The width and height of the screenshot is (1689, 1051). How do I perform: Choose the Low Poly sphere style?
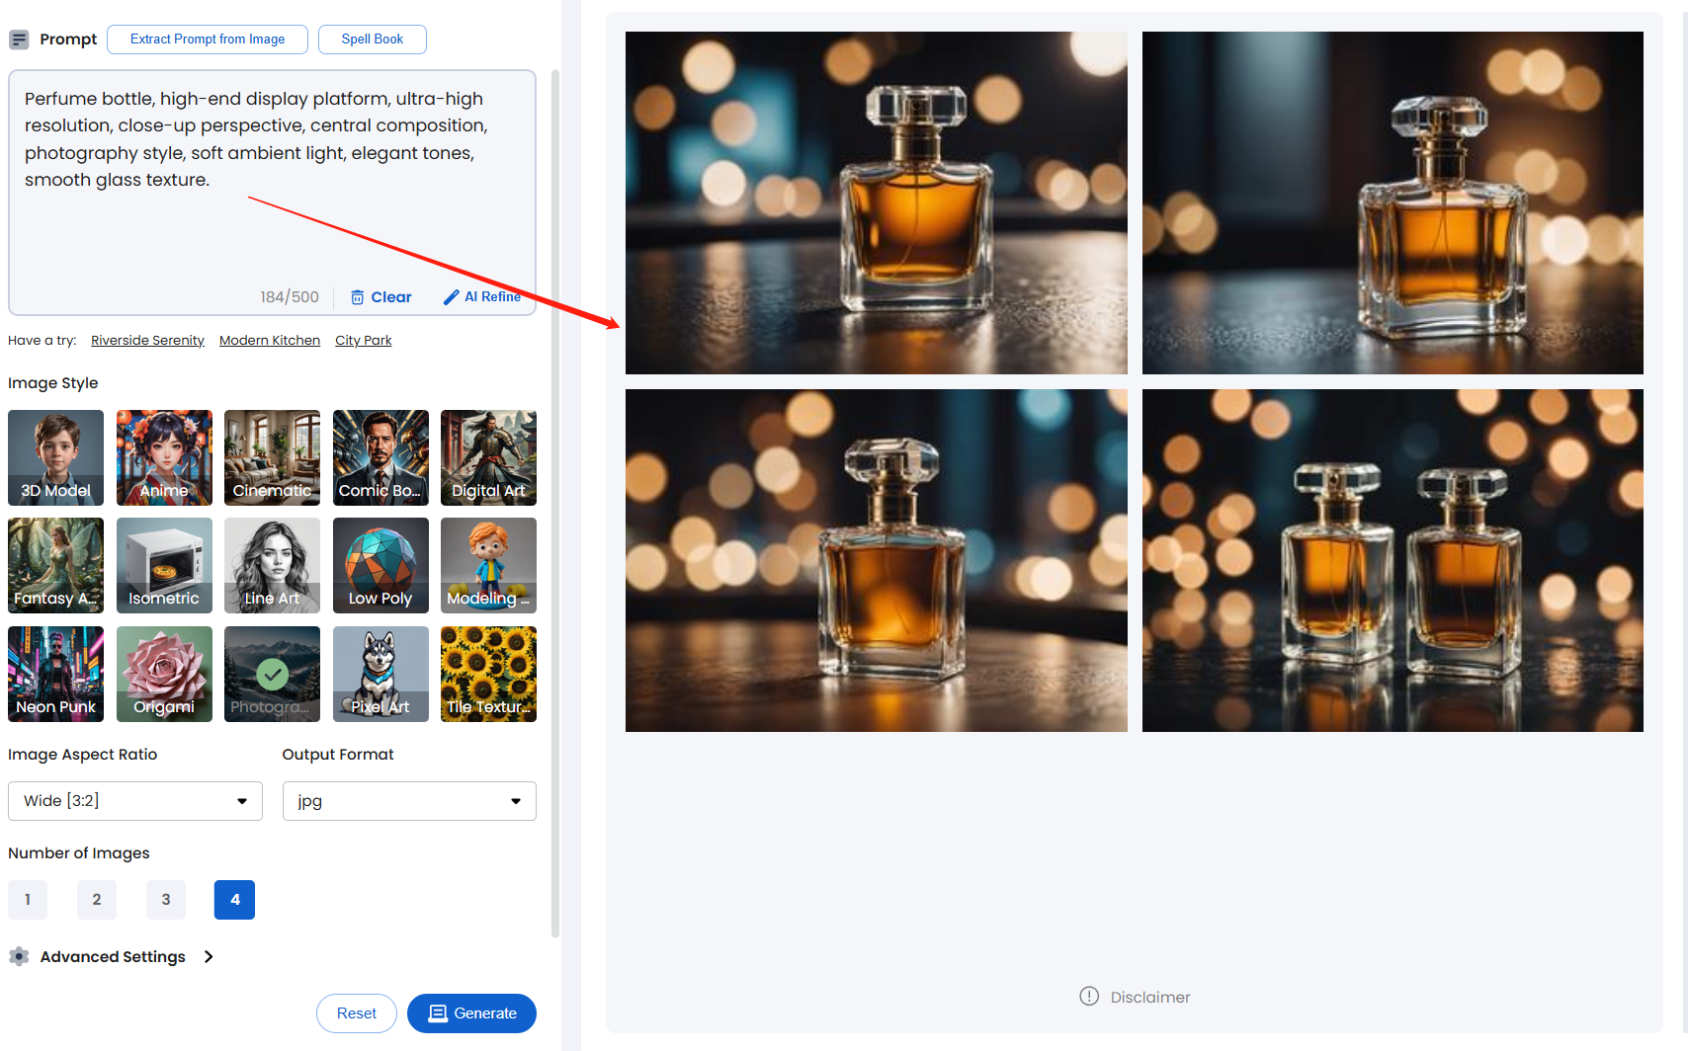click(x=380, y=565)
